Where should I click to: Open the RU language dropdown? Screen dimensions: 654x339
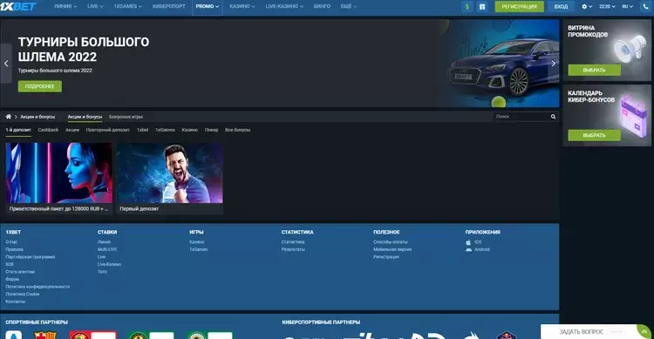coord(627,7)
